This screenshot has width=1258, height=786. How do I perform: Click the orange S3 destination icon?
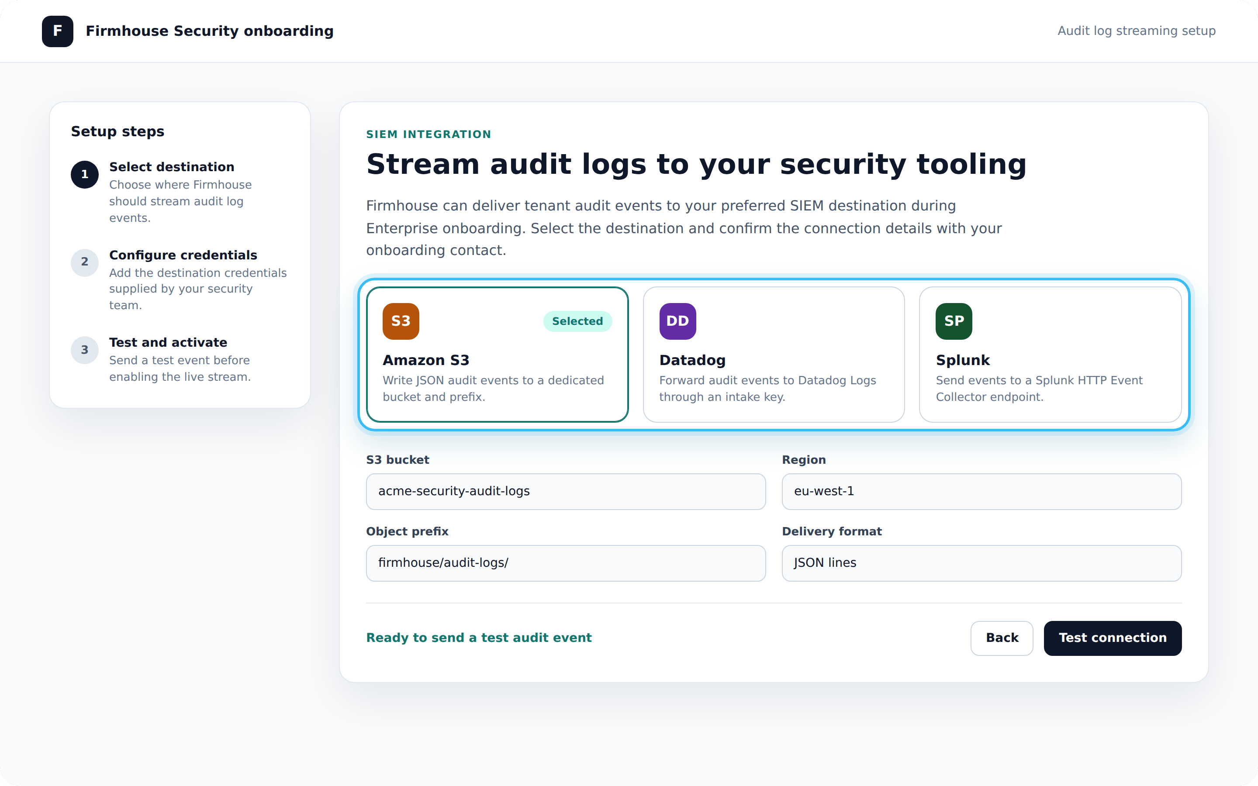(401, 321)
